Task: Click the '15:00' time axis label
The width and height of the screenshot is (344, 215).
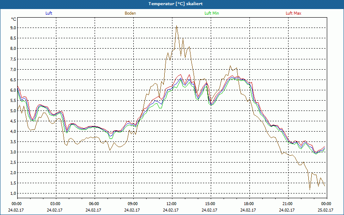Action: click(x=209, y=204)
